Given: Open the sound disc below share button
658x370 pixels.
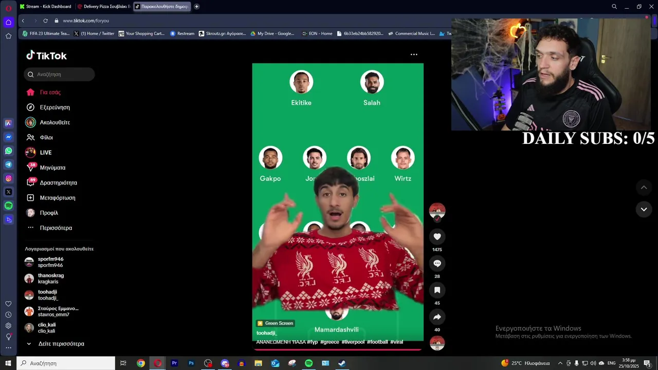Looking at the screenshot, I should (437, 343).
